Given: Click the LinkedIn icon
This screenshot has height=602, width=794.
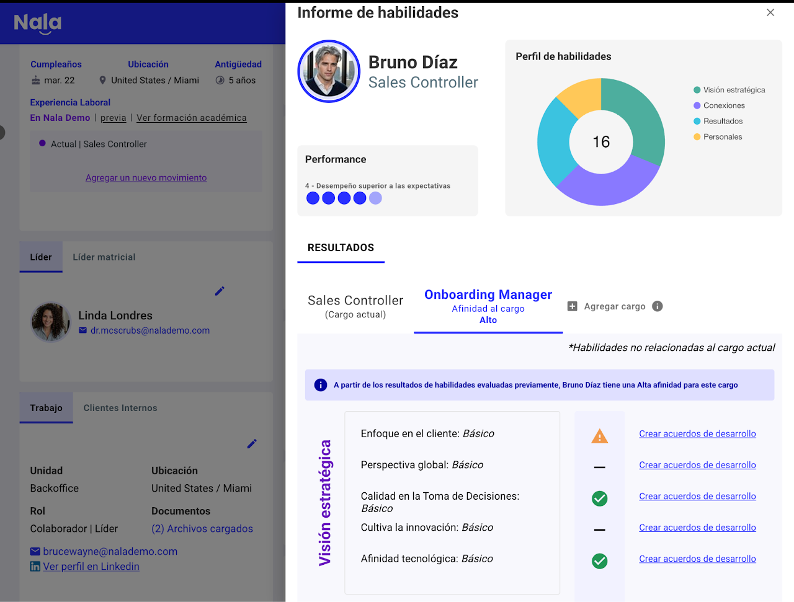Looking at the screenshot, I should [35, 567].
